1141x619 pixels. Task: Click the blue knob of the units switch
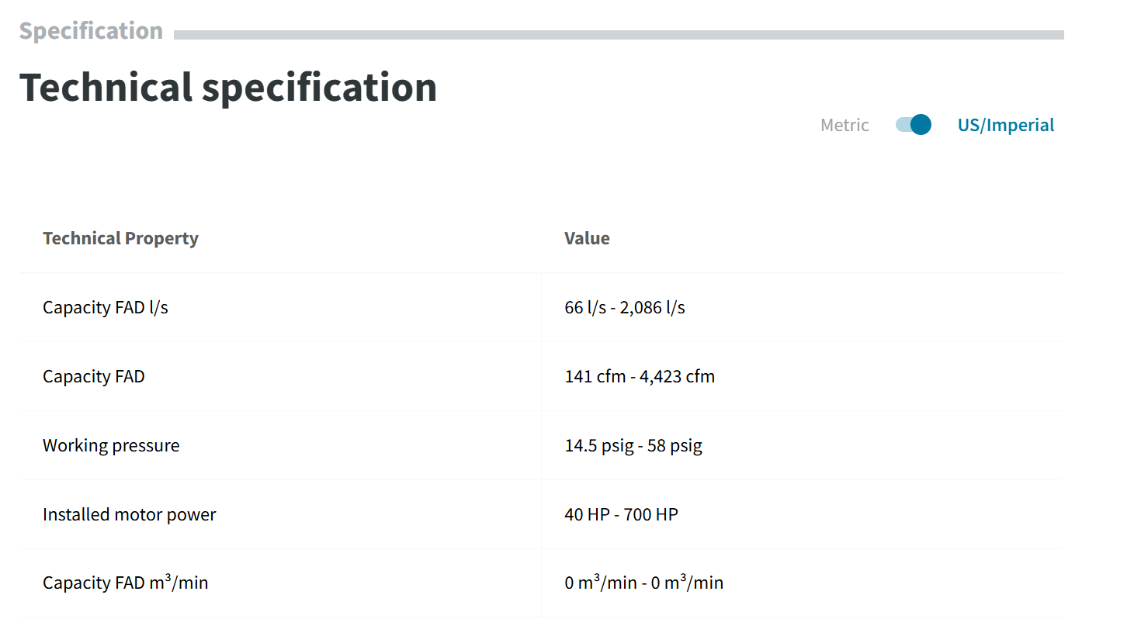pyautogui.click(x=921, y=124)
